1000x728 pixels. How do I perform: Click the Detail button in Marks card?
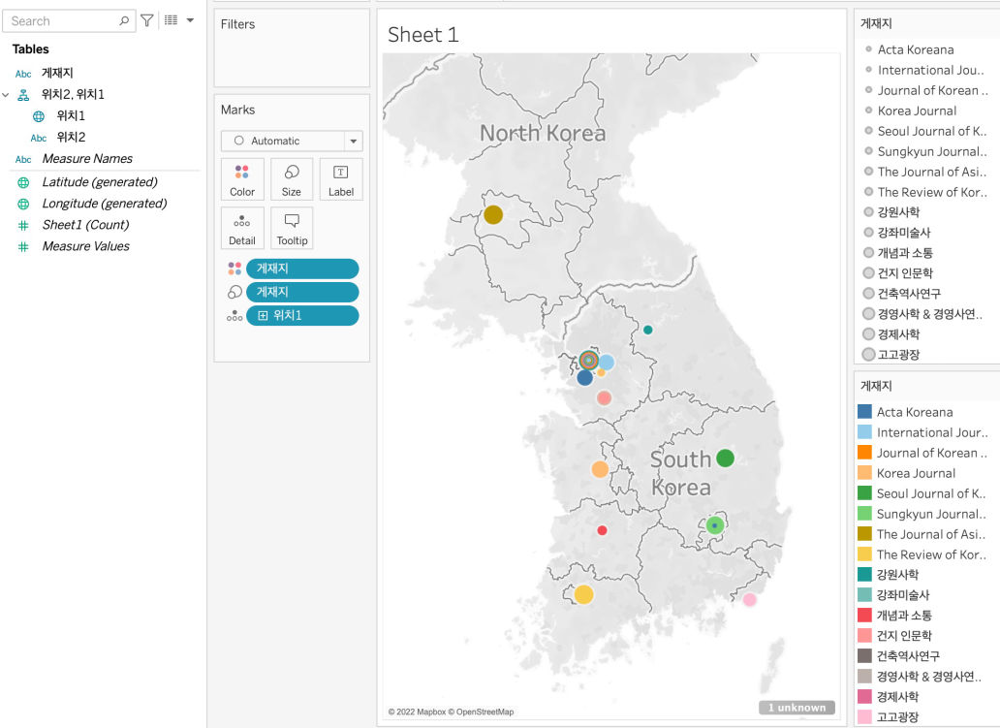point(242,229)
